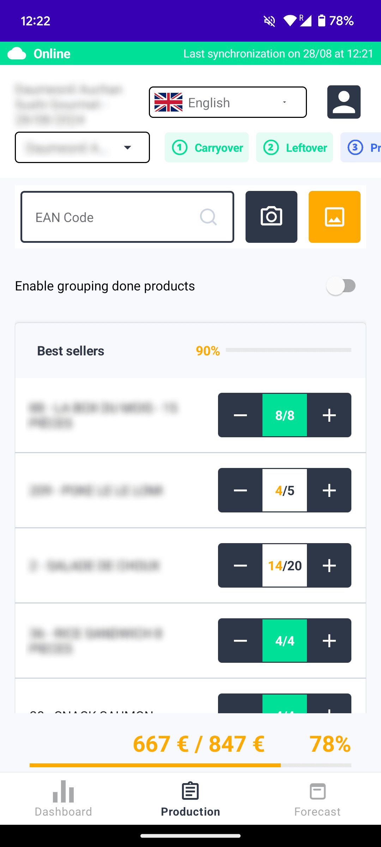Screen dimensions: 381x847
Task: Enable grouping done products switch
Action: pyautogui.click(x=341, y=286)
